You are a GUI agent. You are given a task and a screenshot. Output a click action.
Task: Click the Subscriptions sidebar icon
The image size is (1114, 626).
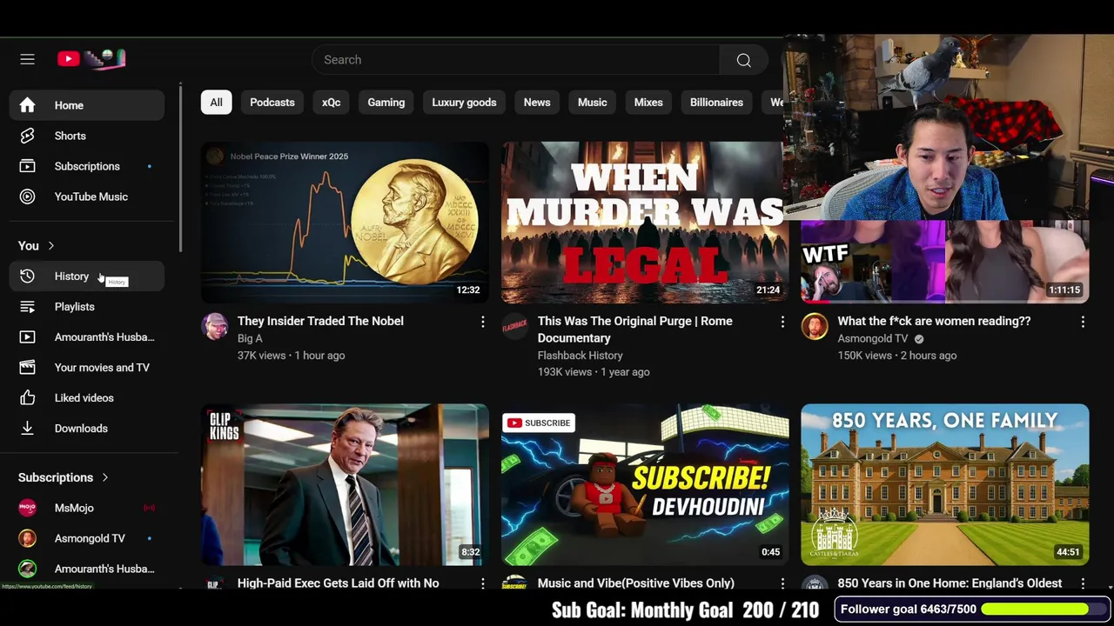point(27,166)
